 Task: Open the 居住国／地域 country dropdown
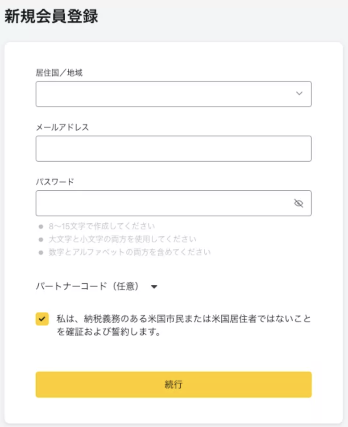pos(174,94)
